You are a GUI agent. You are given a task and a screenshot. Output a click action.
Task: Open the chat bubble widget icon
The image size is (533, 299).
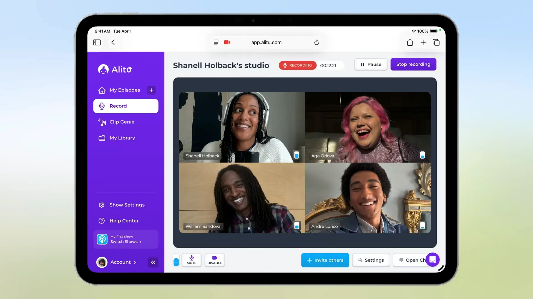[x=432, y=260]
